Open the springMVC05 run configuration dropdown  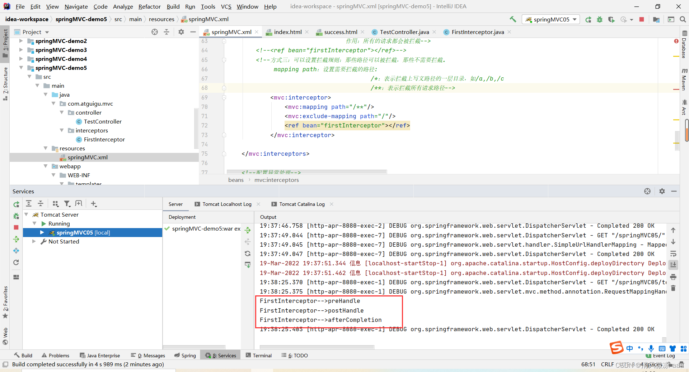coord(551,19)
